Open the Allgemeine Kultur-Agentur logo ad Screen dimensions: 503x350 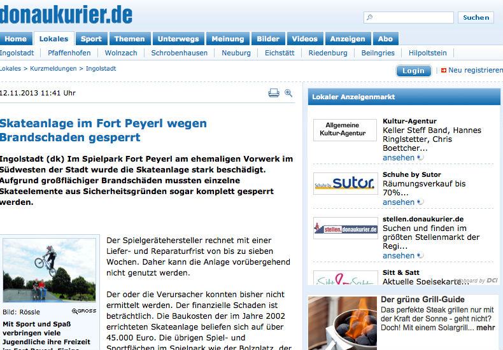(345, 130)
